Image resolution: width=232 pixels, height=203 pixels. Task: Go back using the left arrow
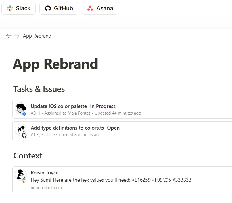point(9,36)
